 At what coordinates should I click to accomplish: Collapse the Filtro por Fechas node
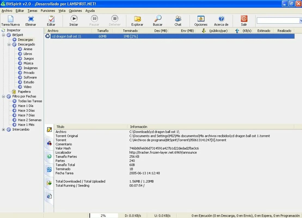click(x=3, y=96)
